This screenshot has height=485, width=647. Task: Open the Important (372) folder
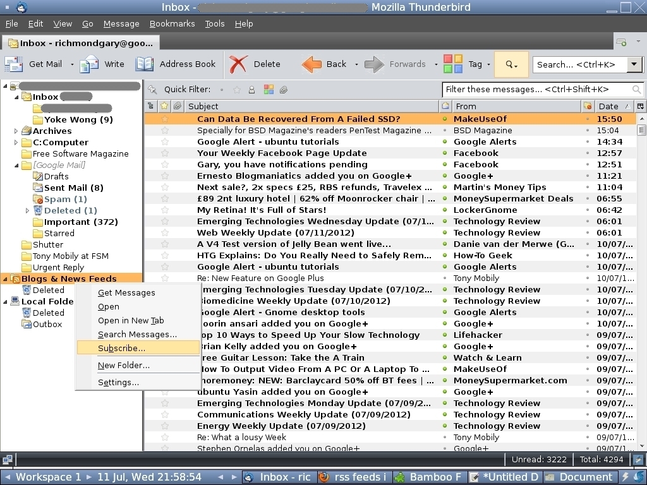[x=81, y=222]
